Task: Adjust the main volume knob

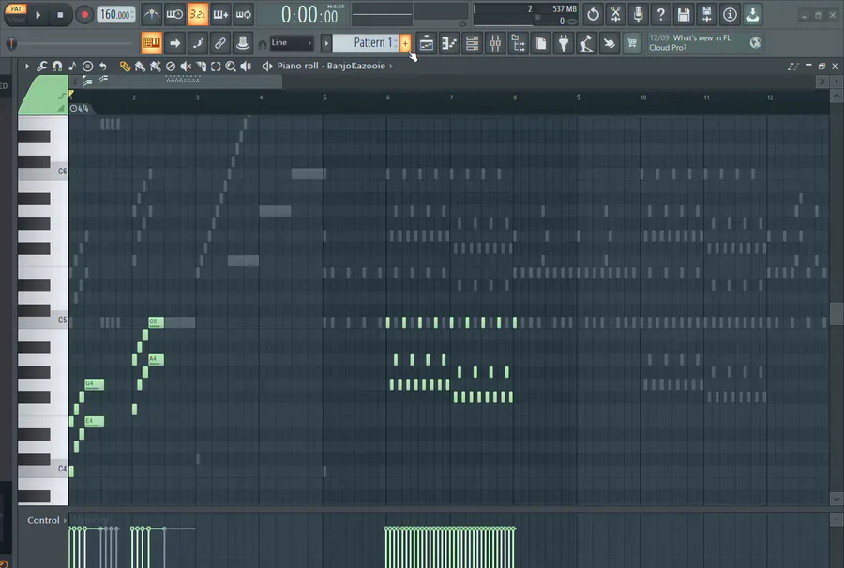Action: click(11, 43)
